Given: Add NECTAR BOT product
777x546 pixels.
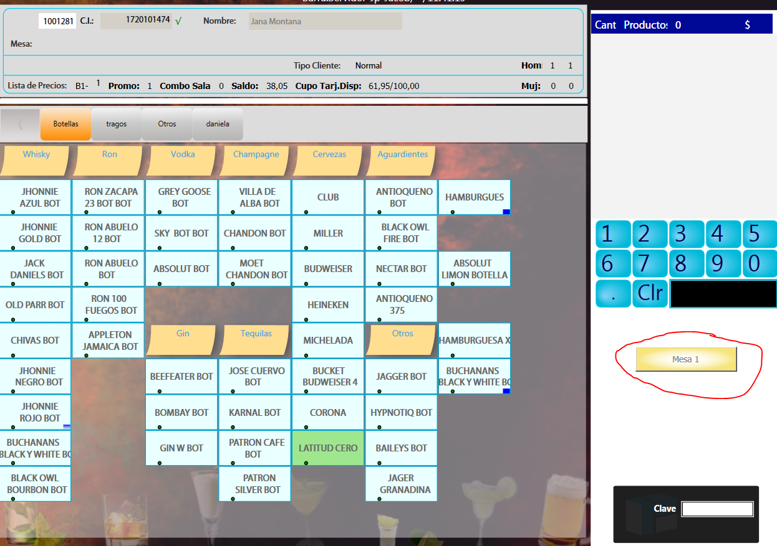Looking at the screenshot, I should click(402, 269).
